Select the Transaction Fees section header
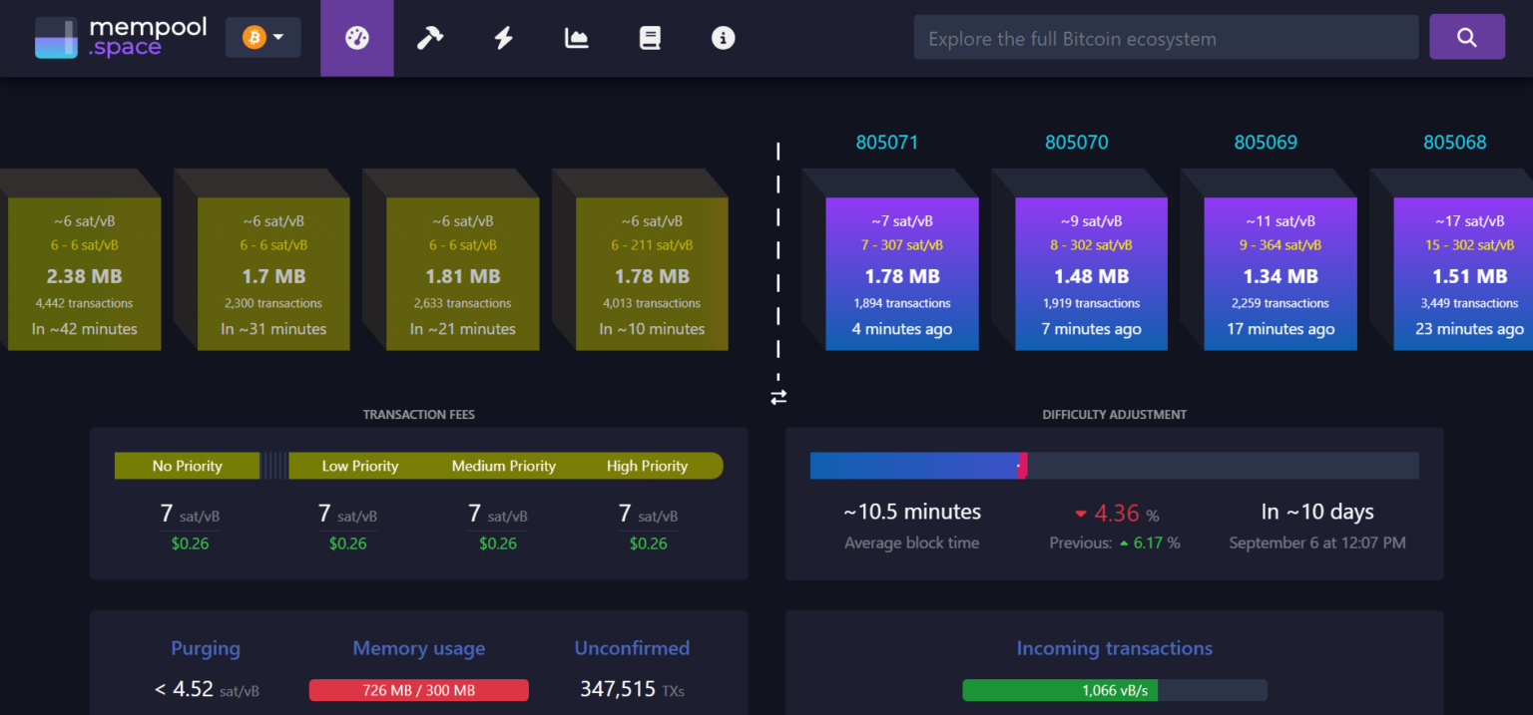This screenshot has width=1533, height=715. point(419,414)
